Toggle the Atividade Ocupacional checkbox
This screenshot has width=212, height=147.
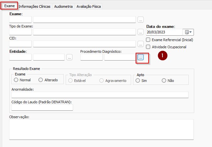148,47
